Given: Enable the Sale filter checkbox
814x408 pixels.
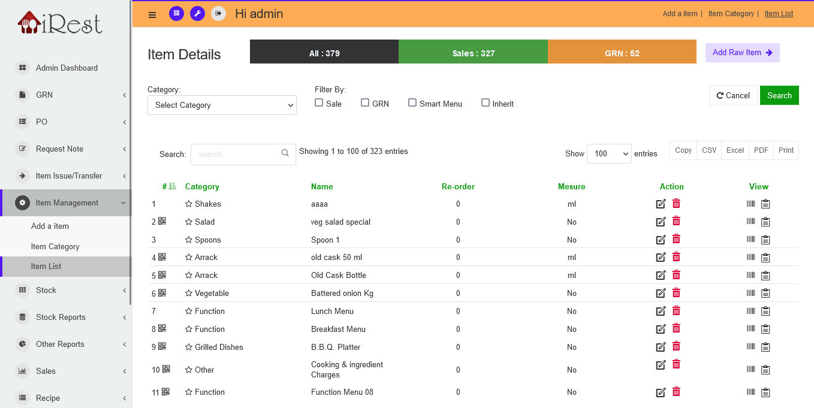Looking at the screenshot, I should (319, 103).
